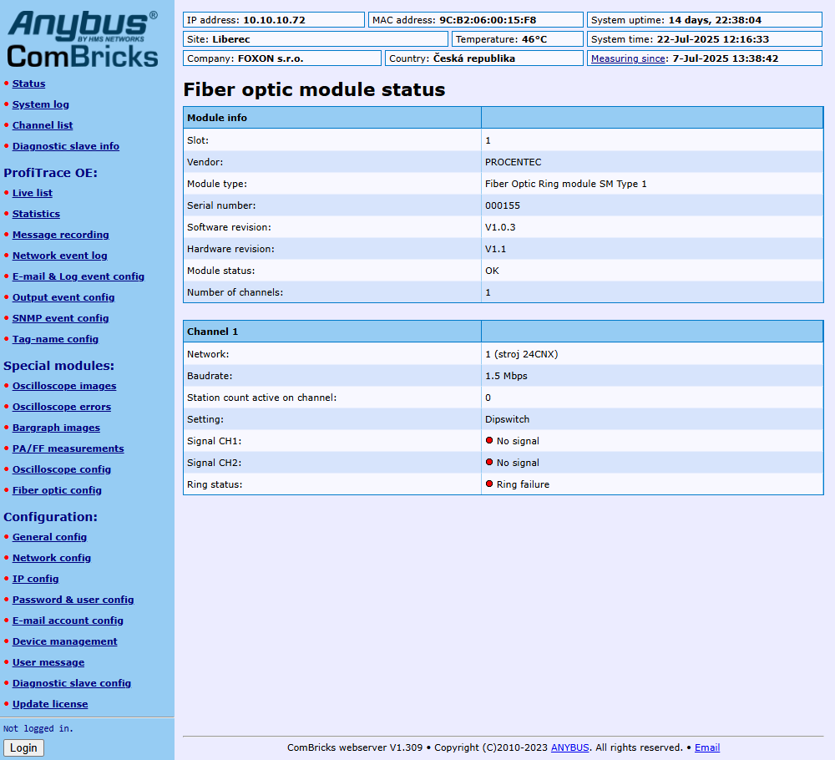The height and width of the screenshot is (760, 835).
Task: Open Device management page
Action: click(x=65, y=641)
